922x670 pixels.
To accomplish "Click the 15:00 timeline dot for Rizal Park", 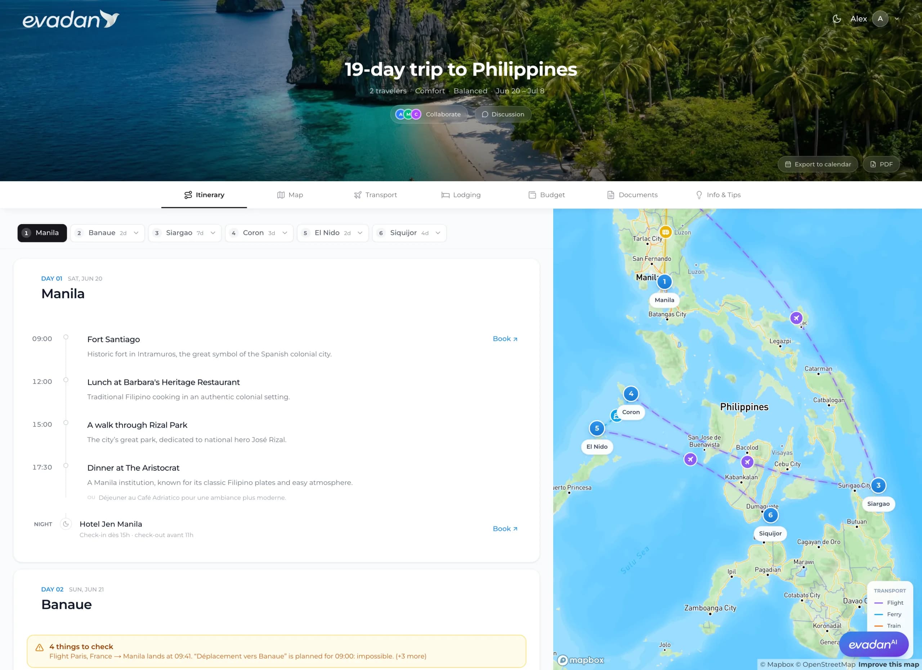I will point(66,423).
